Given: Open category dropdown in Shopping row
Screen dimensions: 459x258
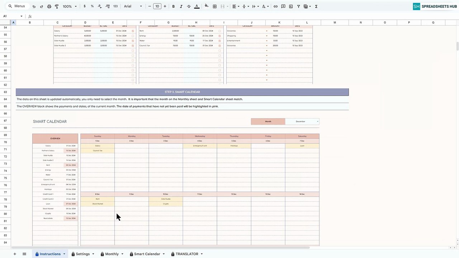Looking at the screenshot, I should click(267, 36).
